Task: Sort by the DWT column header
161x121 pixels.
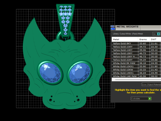Action: 155,39
